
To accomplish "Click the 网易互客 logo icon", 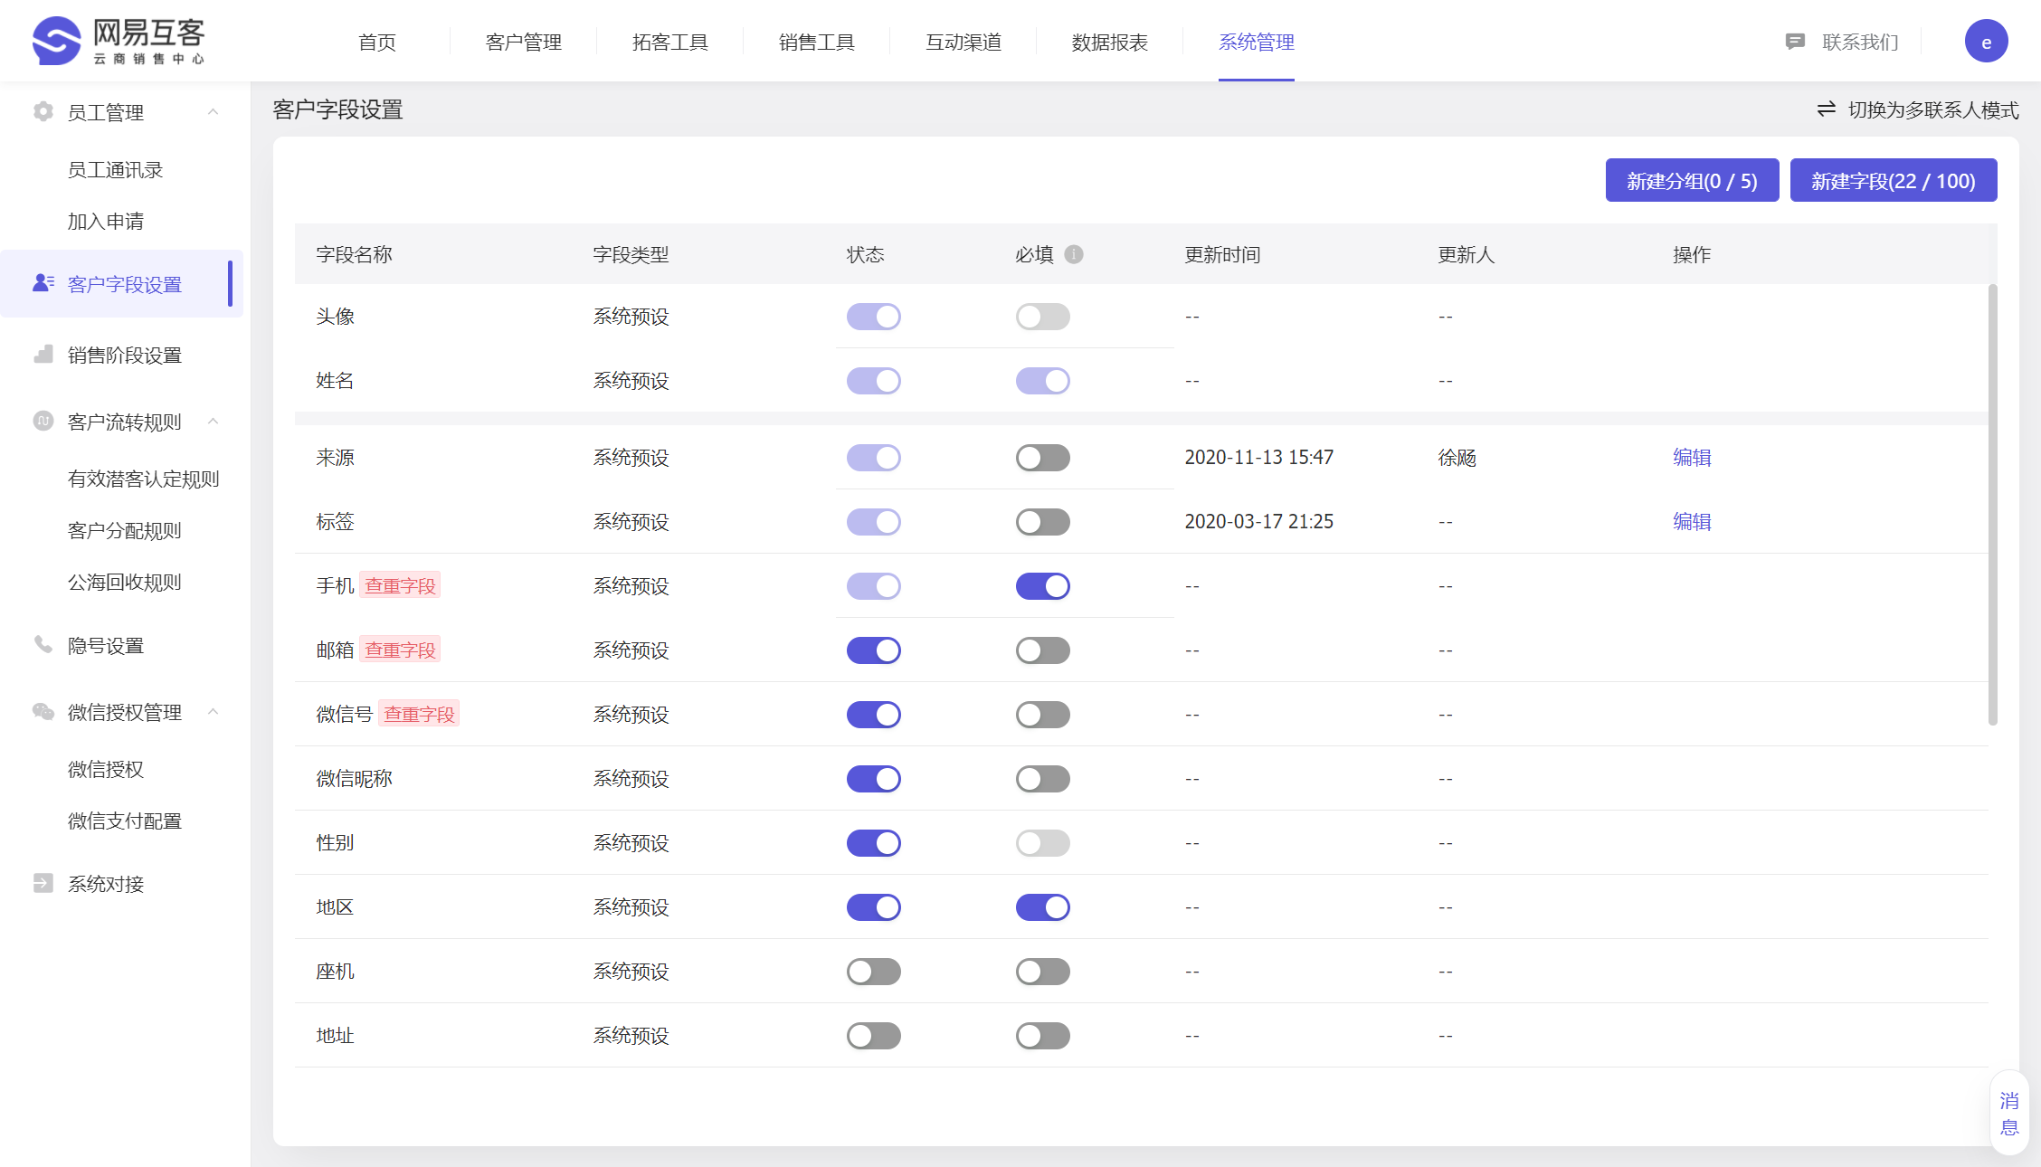I will tap(57, 41).
